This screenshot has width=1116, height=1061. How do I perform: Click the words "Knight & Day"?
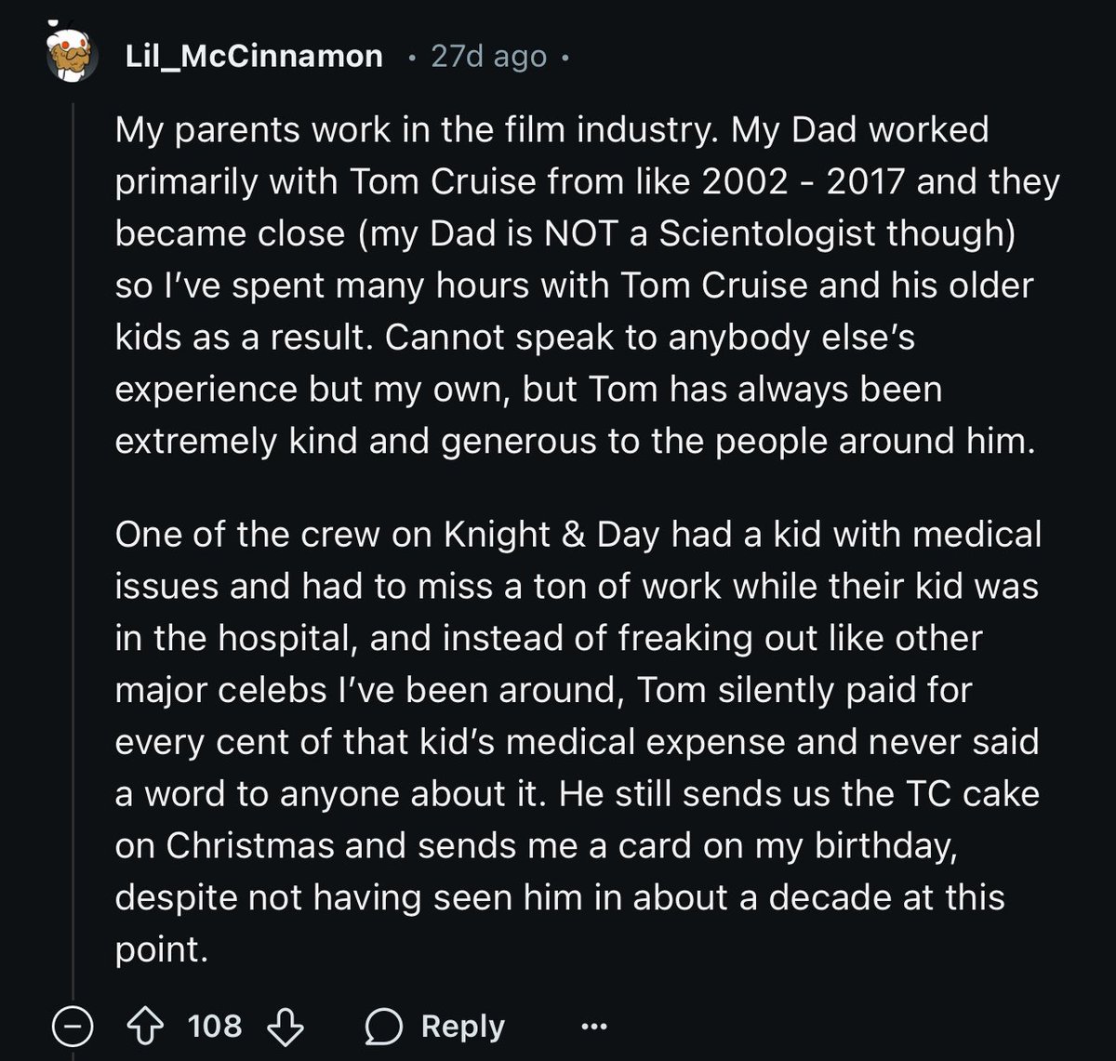click(x=551, y=536)
